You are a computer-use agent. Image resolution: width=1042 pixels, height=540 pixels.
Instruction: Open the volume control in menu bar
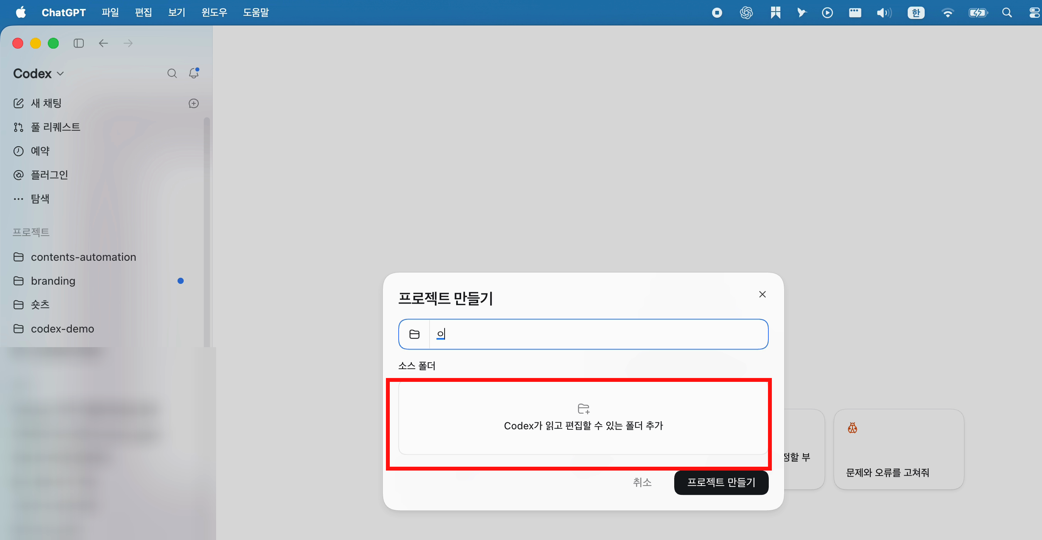(x=884, y=13)
